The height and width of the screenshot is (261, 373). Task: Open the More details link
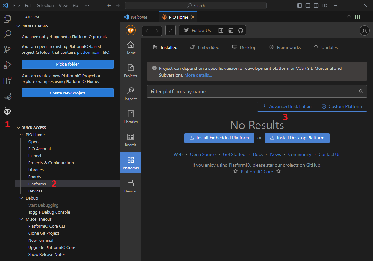pyautogui.click(x=198, y=75)
